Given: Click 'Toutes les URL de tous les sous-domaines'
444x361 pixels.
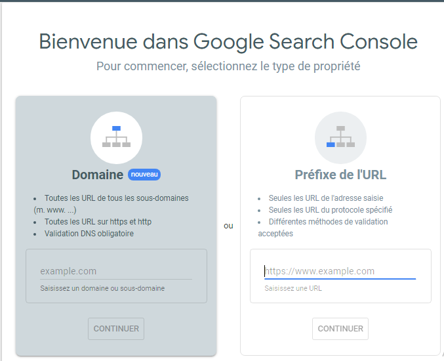Looking at the screenshot, I should [x=116, y=198].
